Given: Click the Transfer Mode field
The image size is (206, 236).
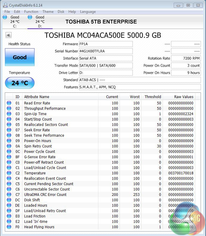Looking at the screenshot, I should pyautogui.click(x=106, y=66).
